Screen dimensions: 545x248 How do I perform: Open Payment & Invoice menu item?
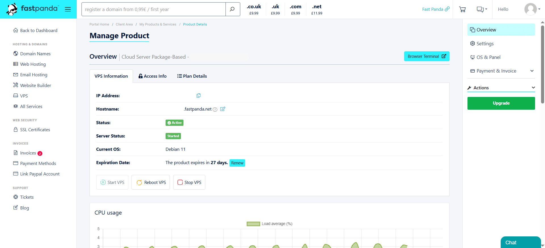pyautogui.click(x=501, y=71)
